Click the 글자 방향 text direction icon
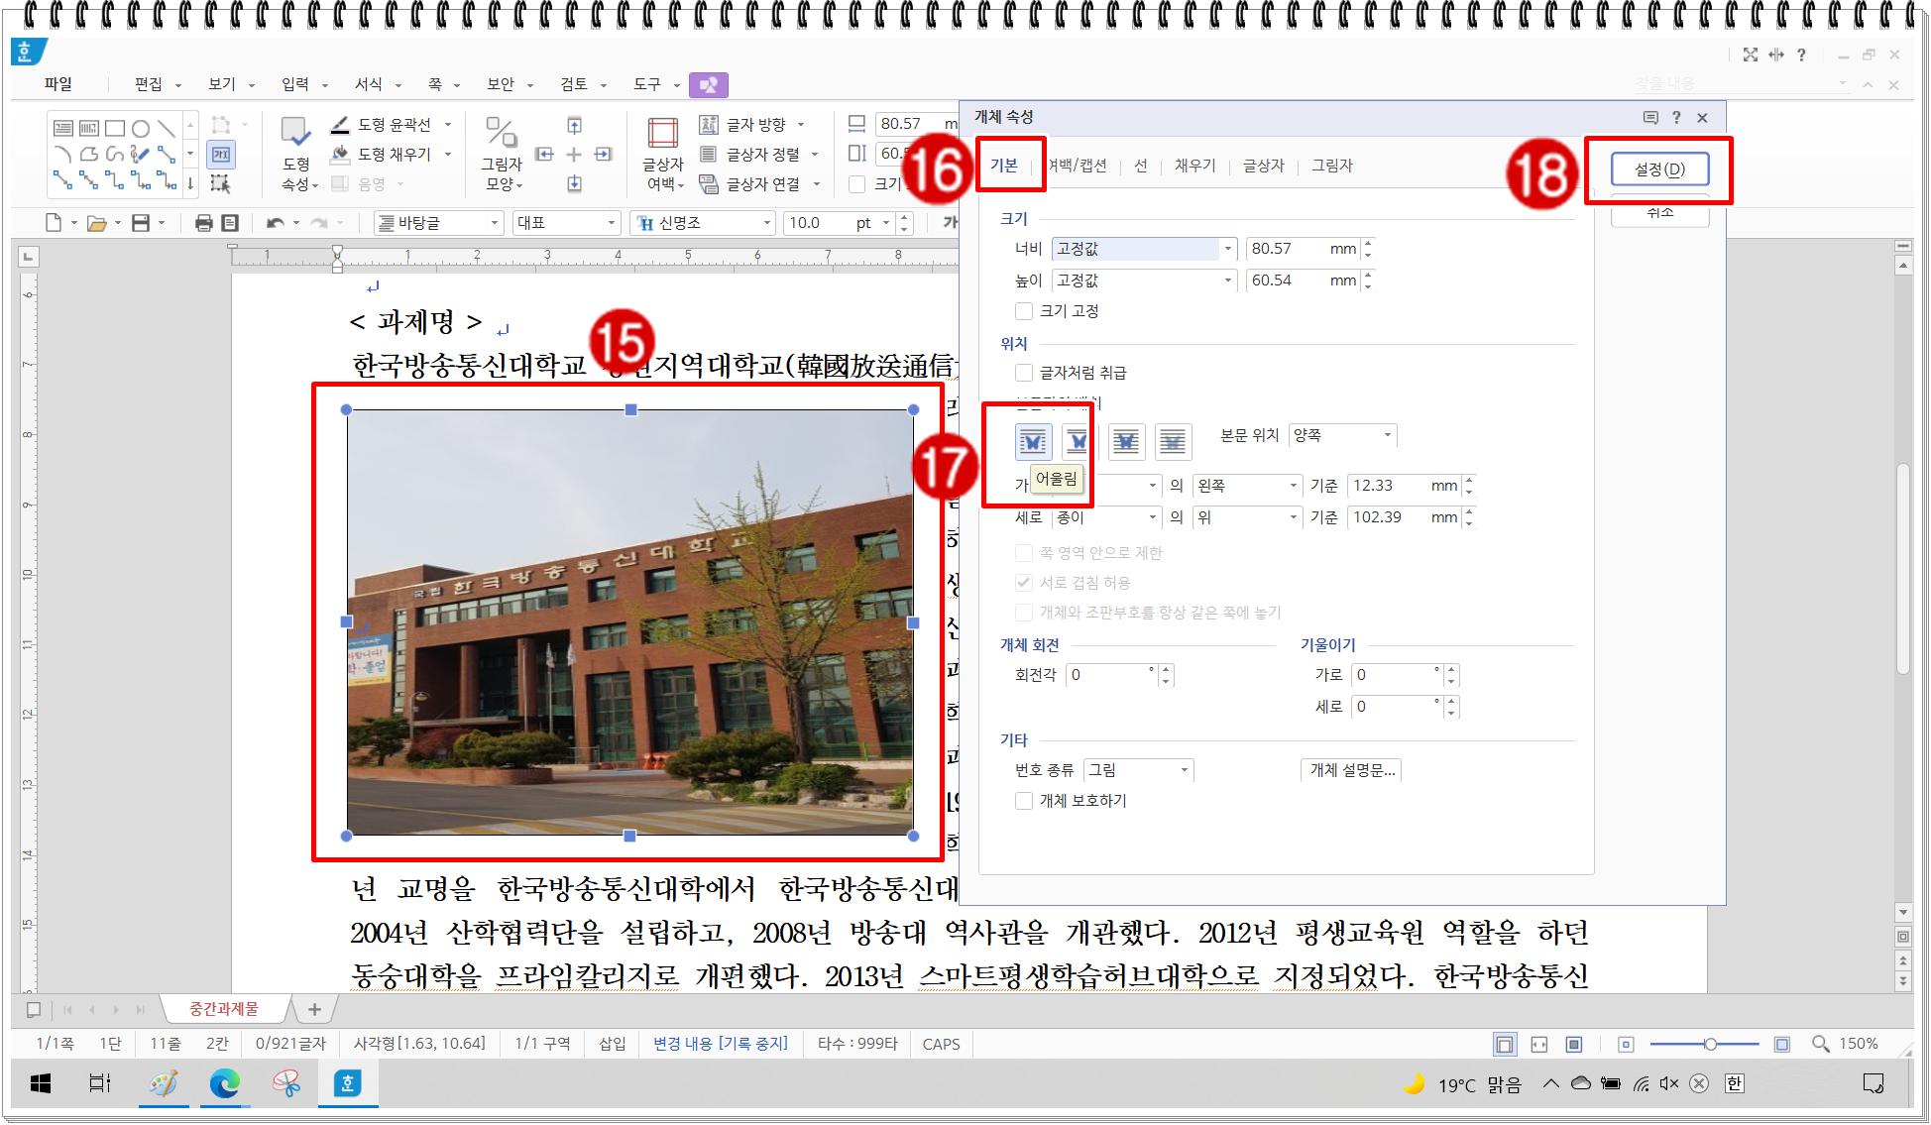Image resolution: width=1931 pixels, height=1125 pixels. [x=709, y=124]
